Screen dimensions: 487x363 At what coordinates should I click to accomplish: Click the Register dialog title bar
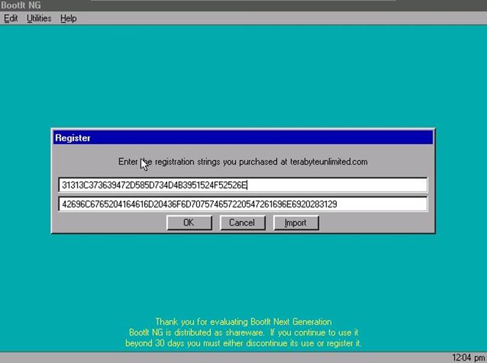[x=243, y=137]
